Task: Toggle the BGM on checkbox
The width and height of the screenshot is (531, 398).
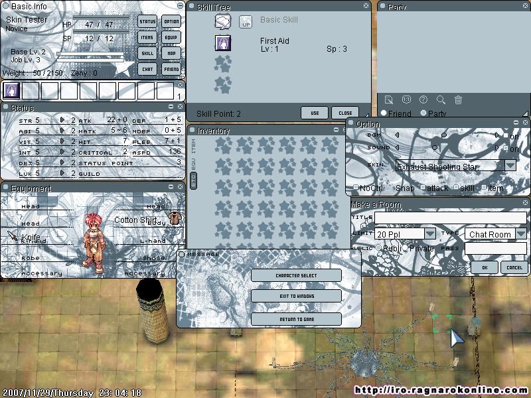Action: [x=506, y=135]
